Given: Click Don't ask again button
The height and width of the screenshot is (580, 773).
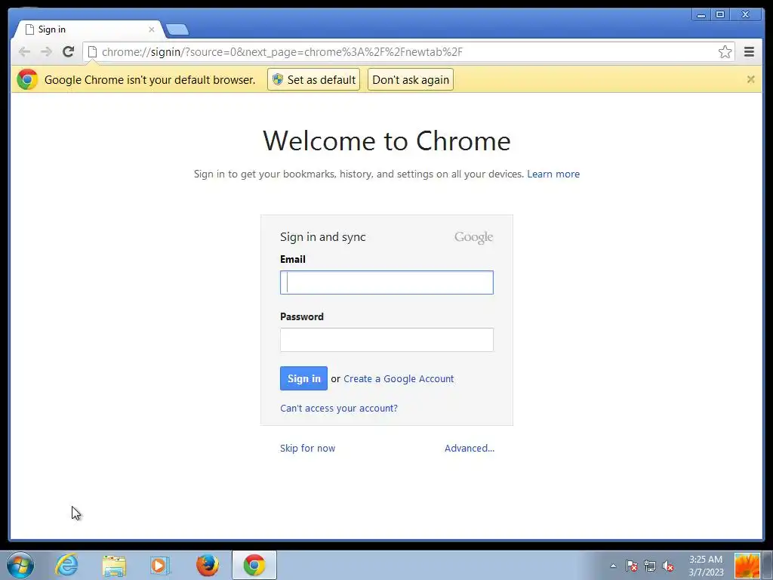Looking at the screenshot, I should tap(410, 80).
